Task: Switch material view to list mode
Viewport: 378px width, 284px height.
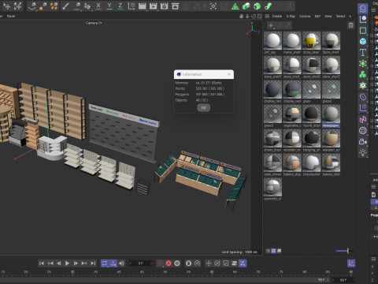Action: (x=268, y=251)
